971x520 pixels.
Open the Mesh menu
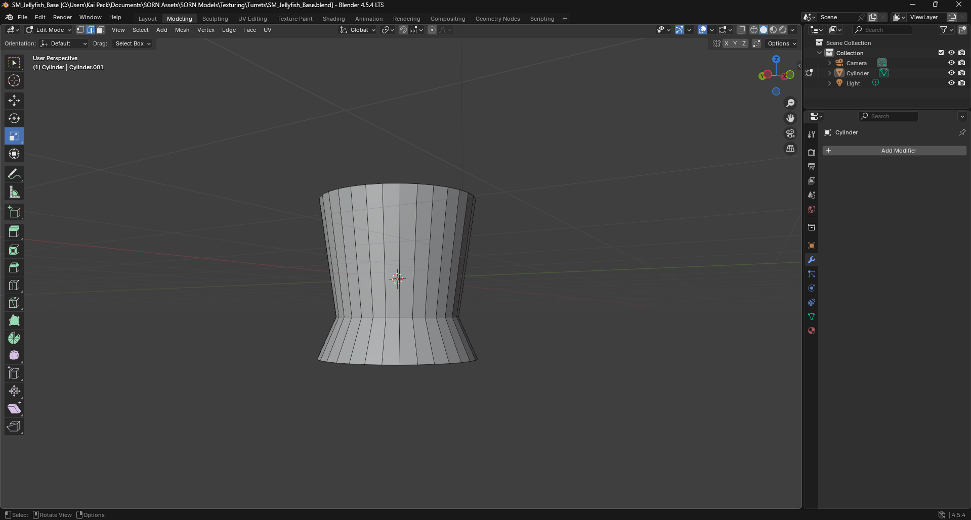(182, 30)
